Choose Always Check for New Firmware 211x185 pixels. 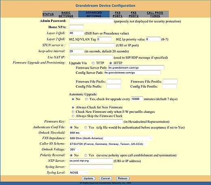point(73,108)
